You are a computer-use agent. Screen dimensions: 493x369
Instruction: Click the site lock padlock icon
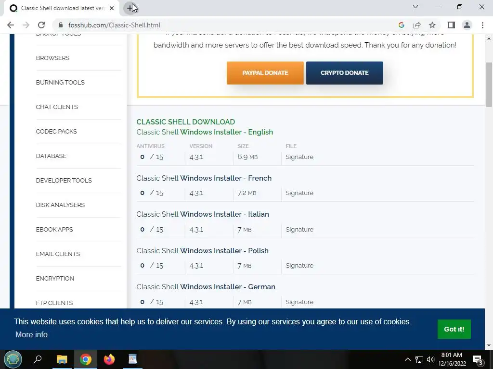point(61,25)
